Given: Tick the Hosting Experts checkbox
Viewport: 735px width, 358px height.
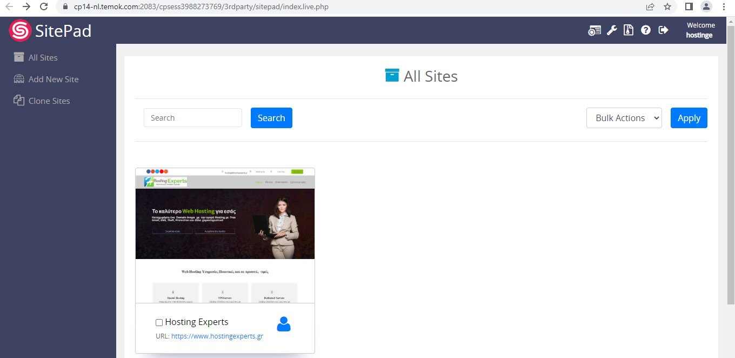Looking at the screenshot, I should (159, 322).
